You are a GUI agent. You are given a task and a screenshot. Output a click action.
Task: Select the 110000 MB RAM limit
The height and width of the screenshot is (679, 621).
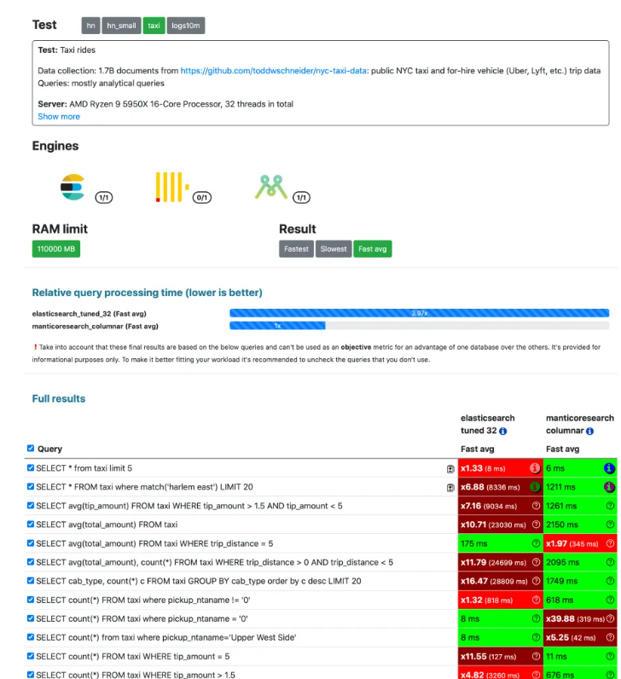(55, 249)
